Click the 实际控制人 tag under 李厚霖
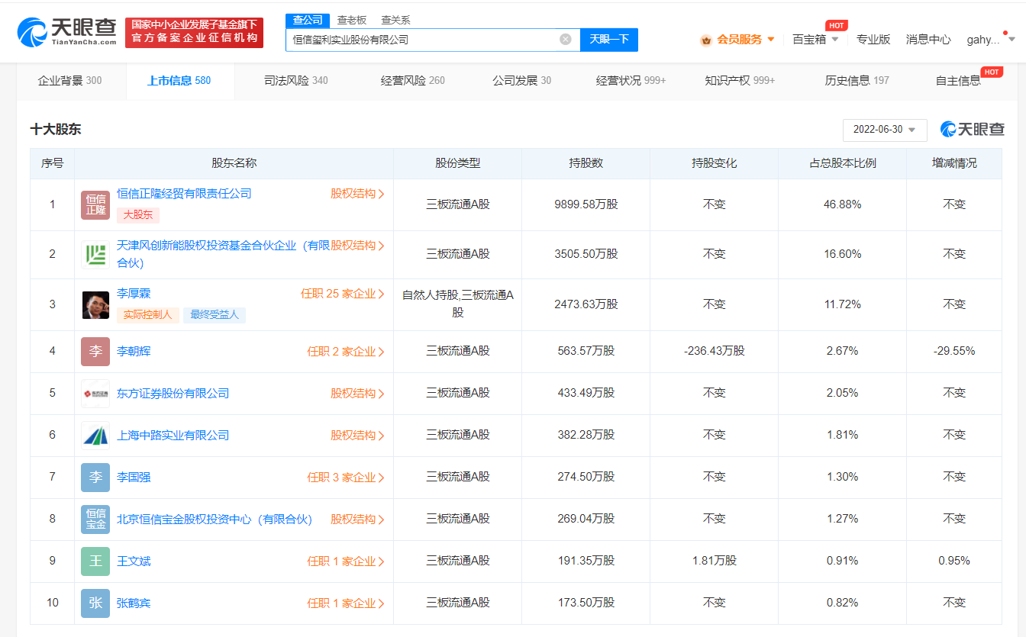1026x637 pixels. tap(146, 315)
